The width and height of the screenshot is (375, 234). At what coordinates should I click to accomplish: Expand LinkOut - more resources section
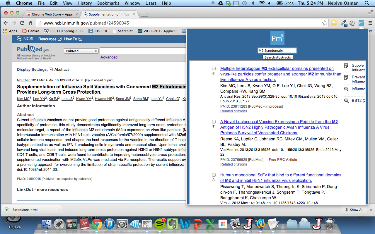click(42, 190)
